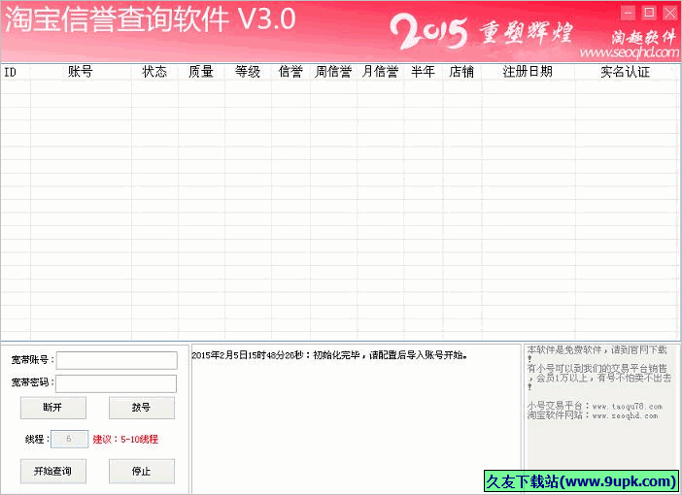682x495 pixels.
Task: Start the lookup with 开始查询
Action: tap(53, 471)
